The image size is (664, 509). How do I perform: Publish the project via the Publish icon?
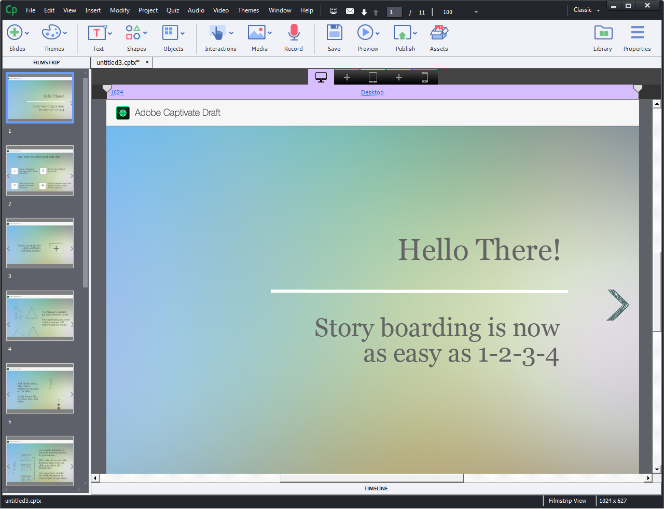click(x=403, y=33)
